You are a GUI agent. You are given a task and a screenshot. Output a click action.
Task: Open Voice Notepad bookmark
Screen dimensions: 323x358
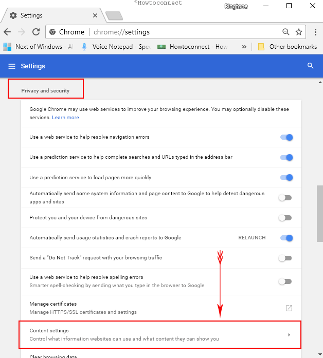pos(116,47)
